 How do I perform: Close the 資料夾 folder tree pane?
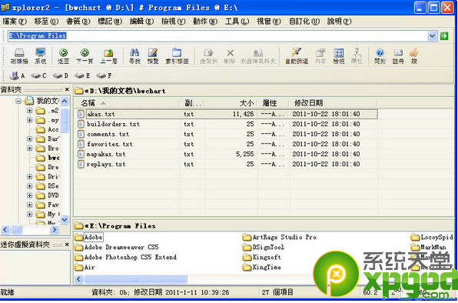coord(67,89)
